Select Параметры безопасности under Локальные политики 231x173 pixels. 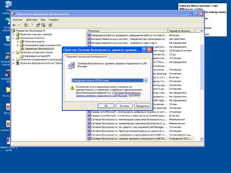(x=39, y=49)
